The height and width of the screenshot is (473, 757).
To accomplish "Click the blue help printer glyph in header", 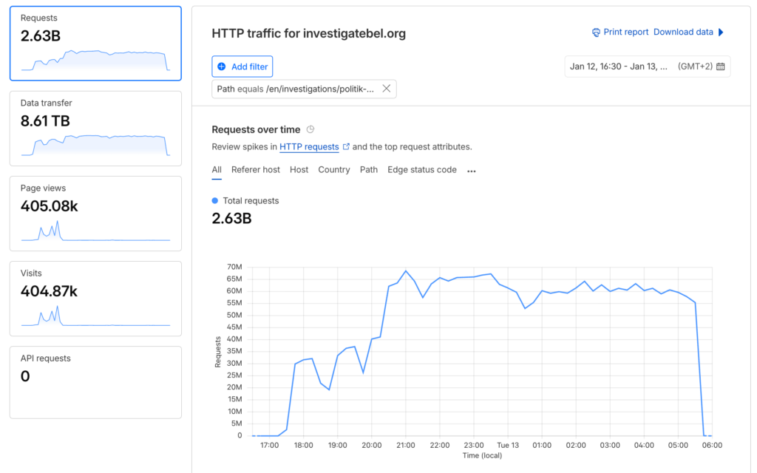I will click(596, 32).
